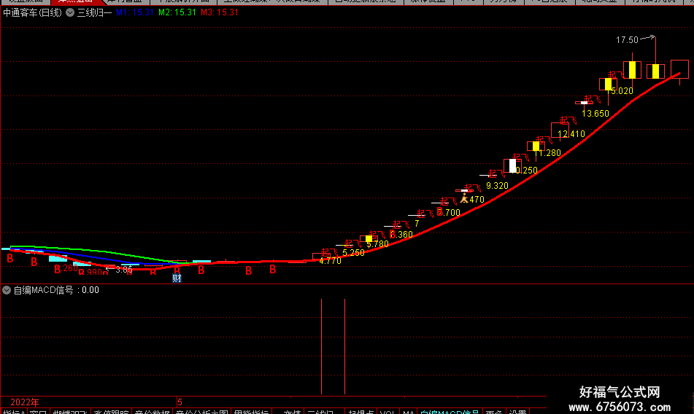The image size is (694, 414).
Task: Select the yellow candle labeled 11.280
Action: (x=536, y=146)
